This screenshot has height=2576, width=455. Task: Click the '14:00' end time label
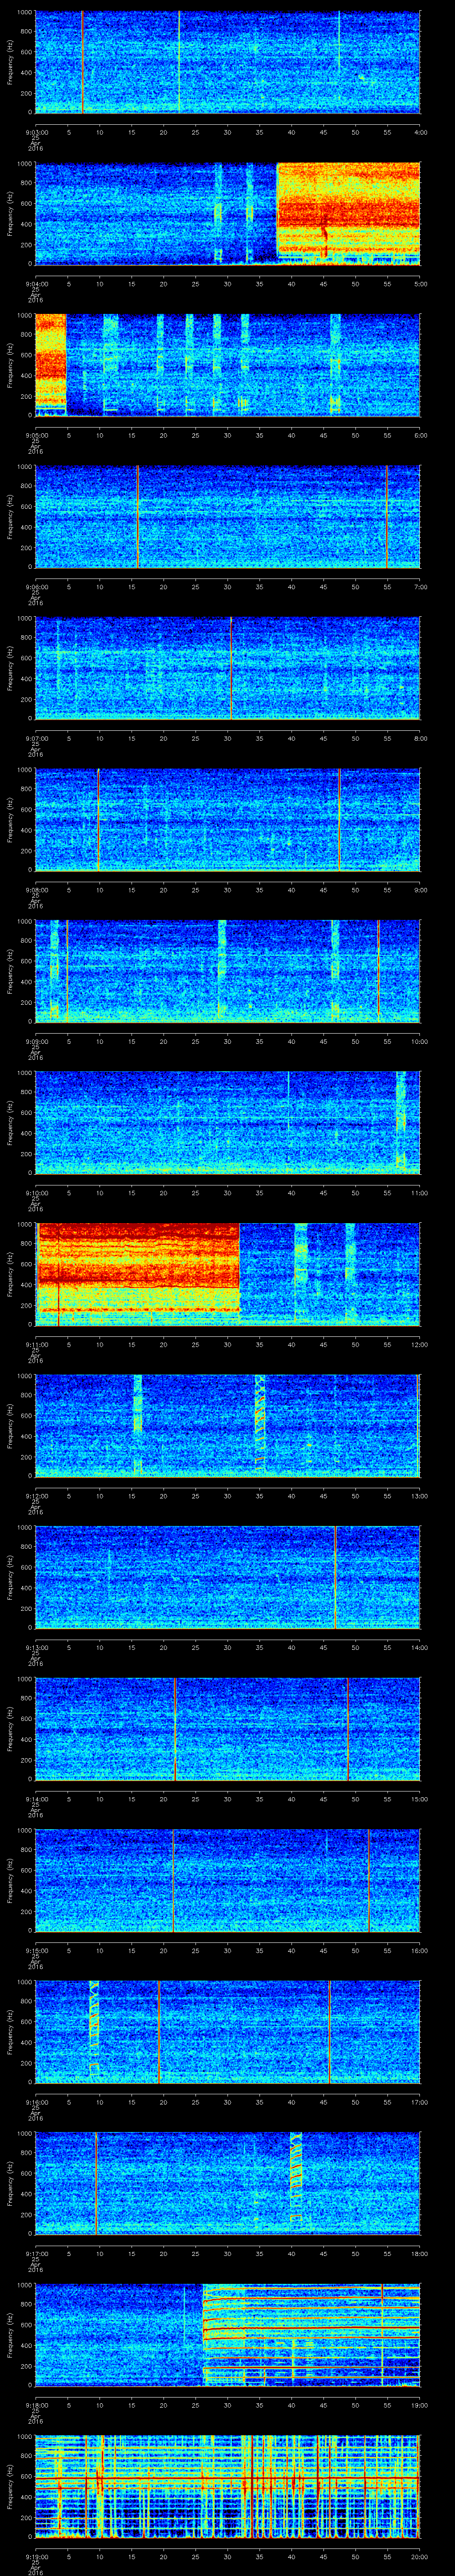[x=419, y=1647]
